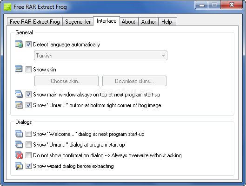Enable the Show skin checkbox

click(x=28, y=69)
